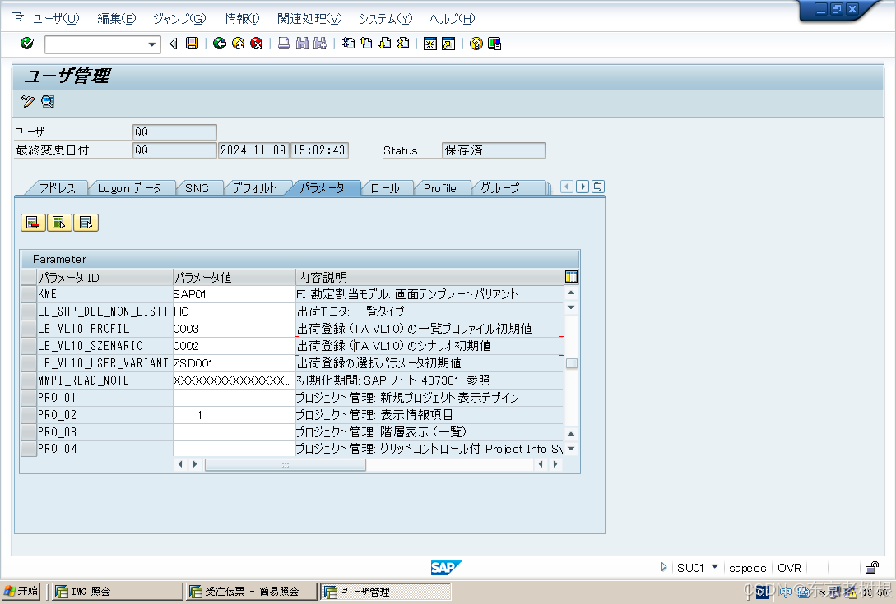
Task: Open the ジャンプ(G) menu
Action: pyautogui.click(x=179, y=19)
